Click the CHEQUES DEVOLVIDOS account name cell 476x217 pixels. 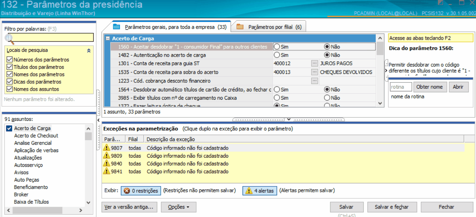347,72
